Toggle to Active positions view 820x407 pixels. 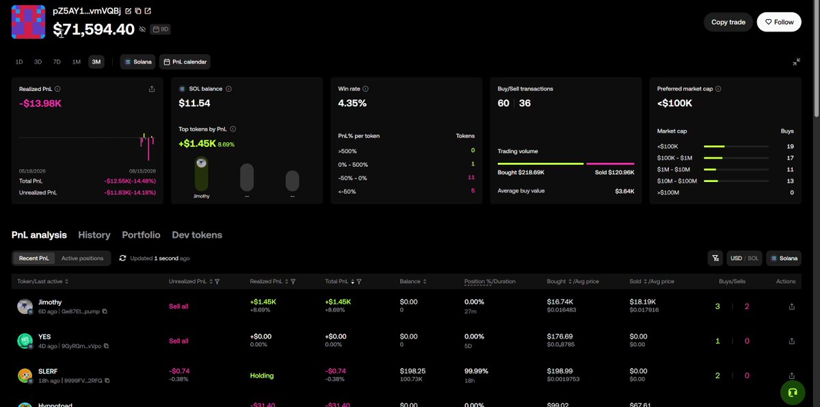pos(82,259)
